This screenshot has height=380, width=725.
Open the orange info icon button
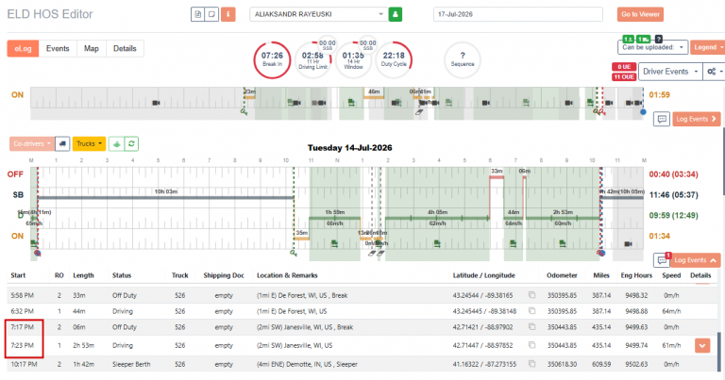pos(228,14)
